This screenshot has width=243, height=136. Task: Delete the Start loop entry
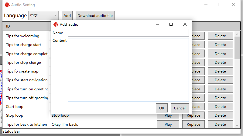tap(220, 106)
